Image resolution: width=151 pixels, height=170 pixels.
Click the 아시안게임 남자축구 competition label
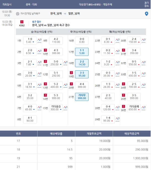30,14
